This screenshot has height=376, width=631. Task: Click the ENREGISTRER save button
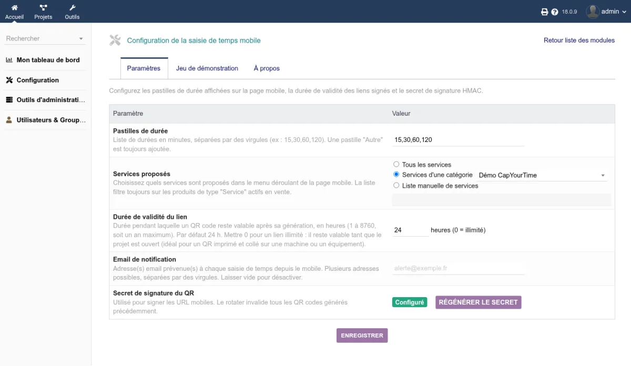(362, 336)
